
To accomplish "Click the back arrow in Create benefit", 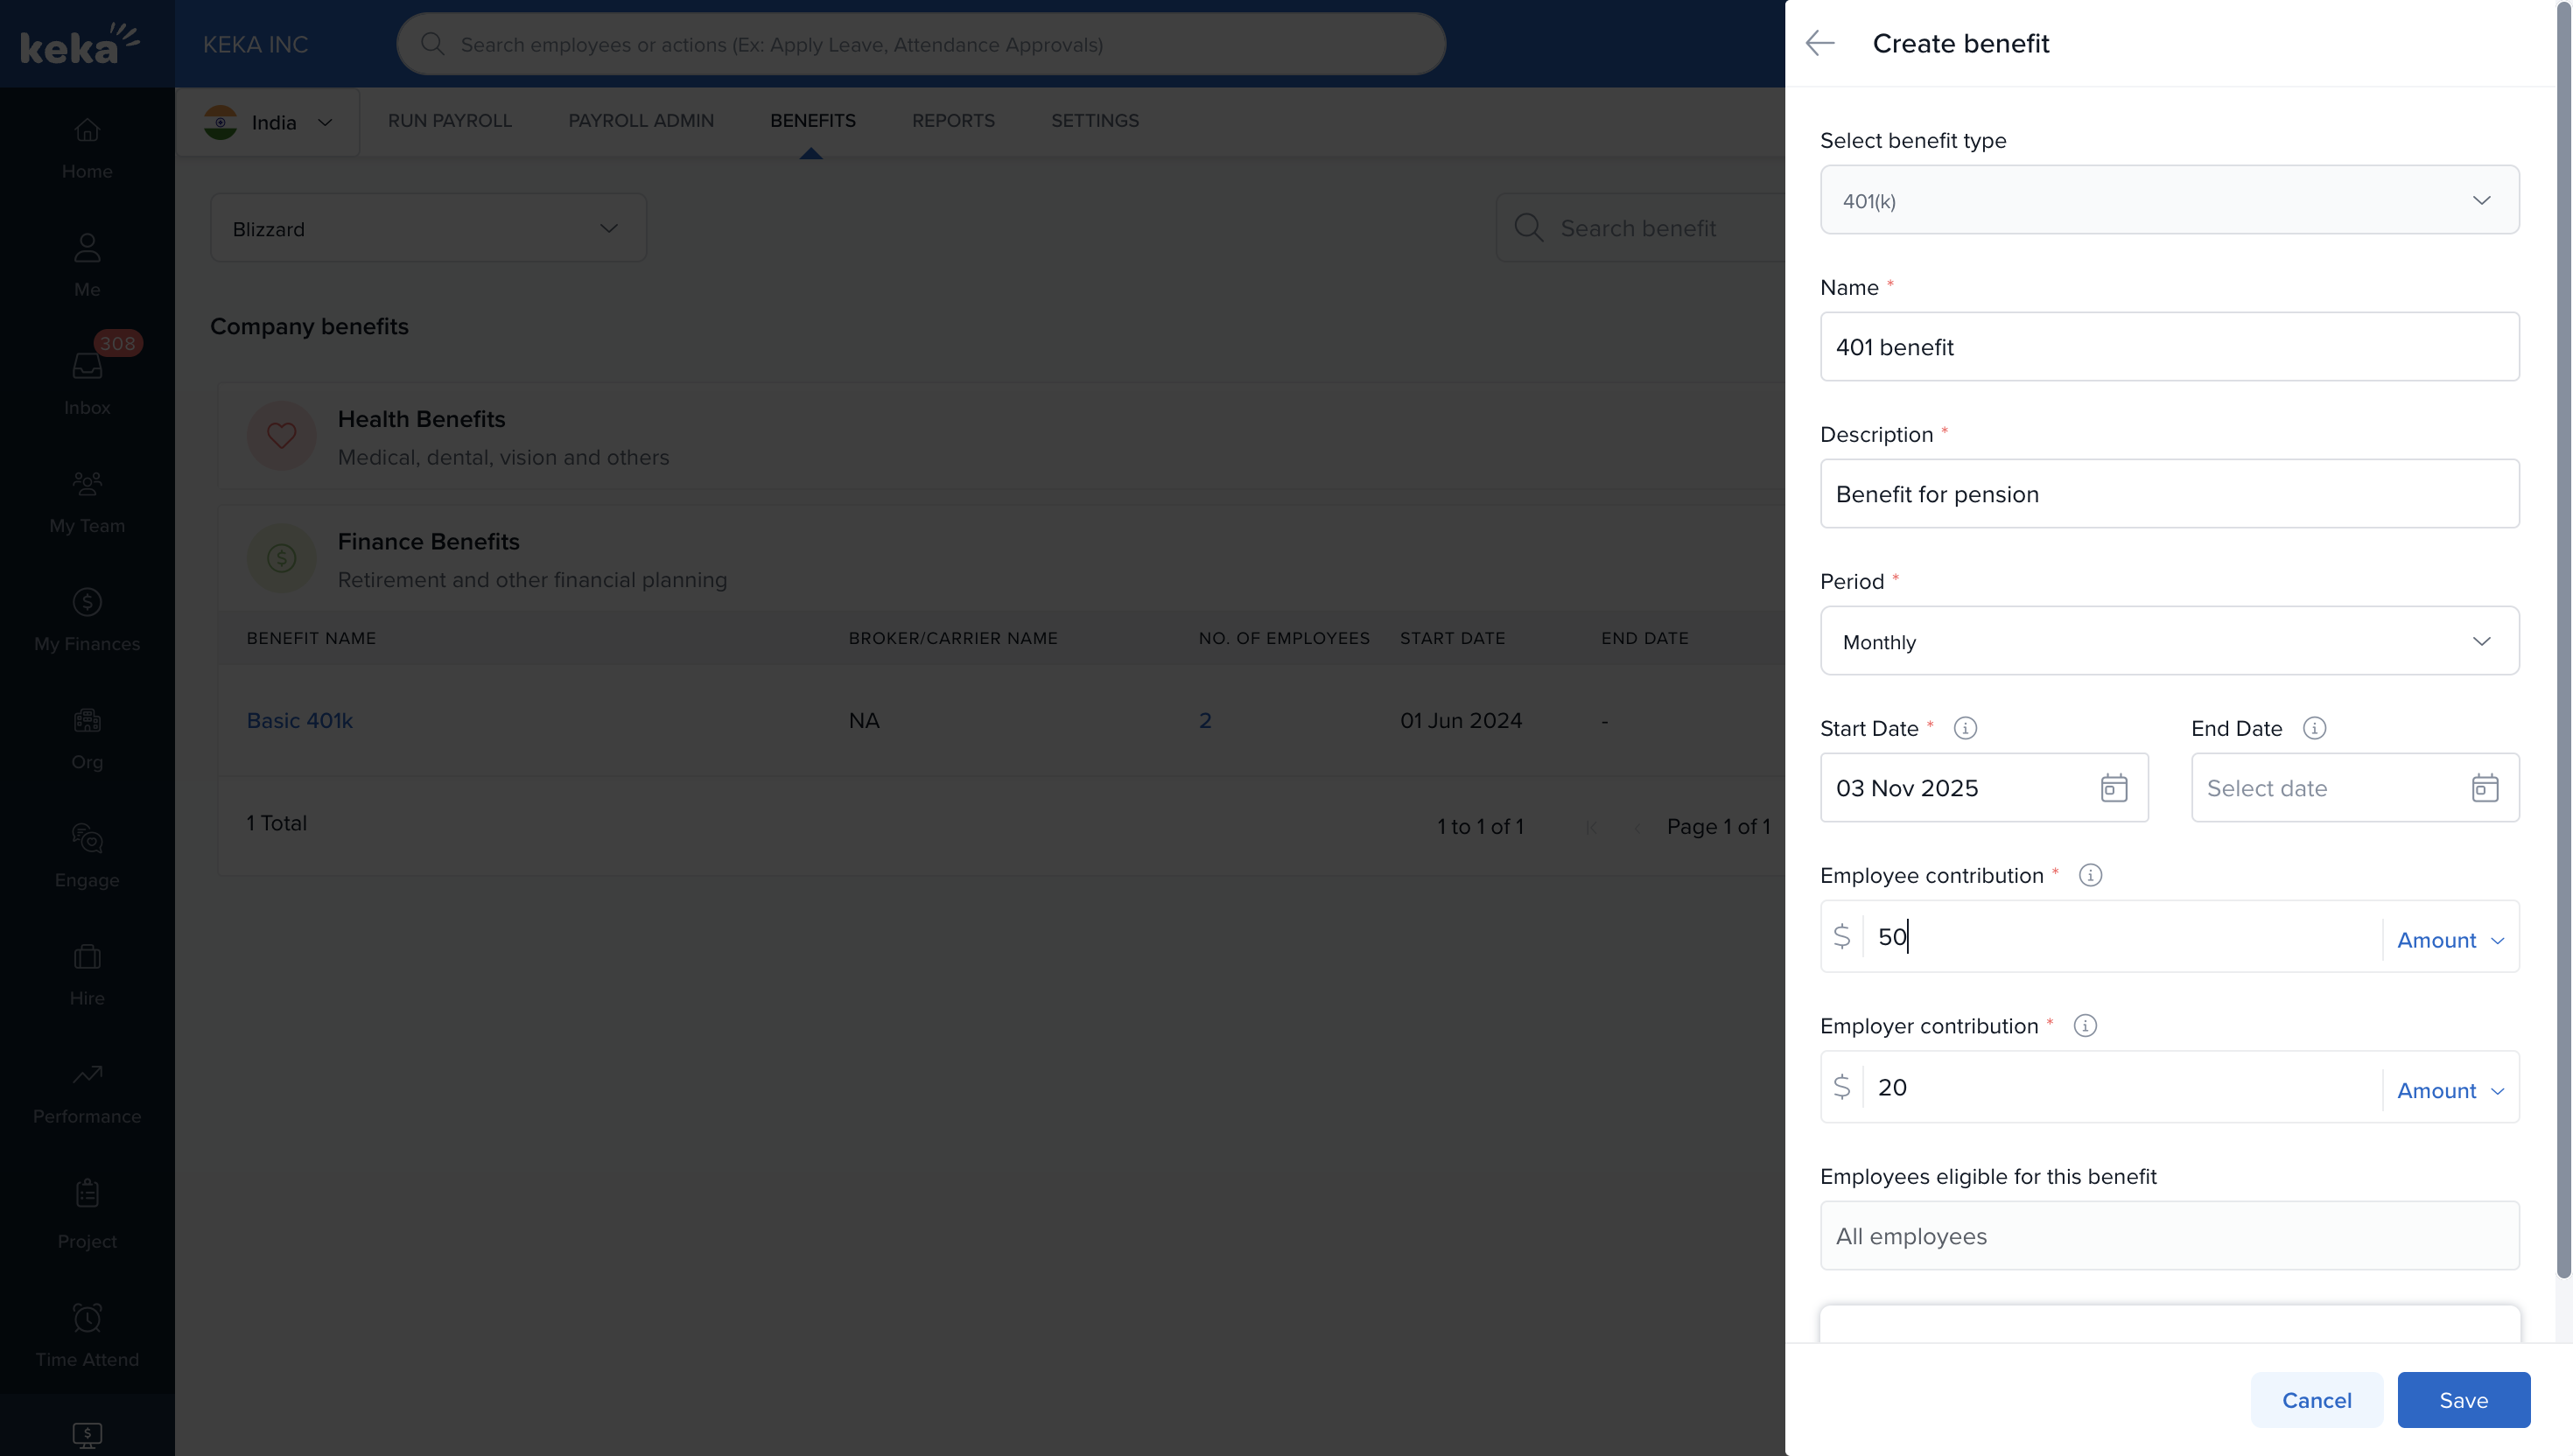I will point(1819,43).
